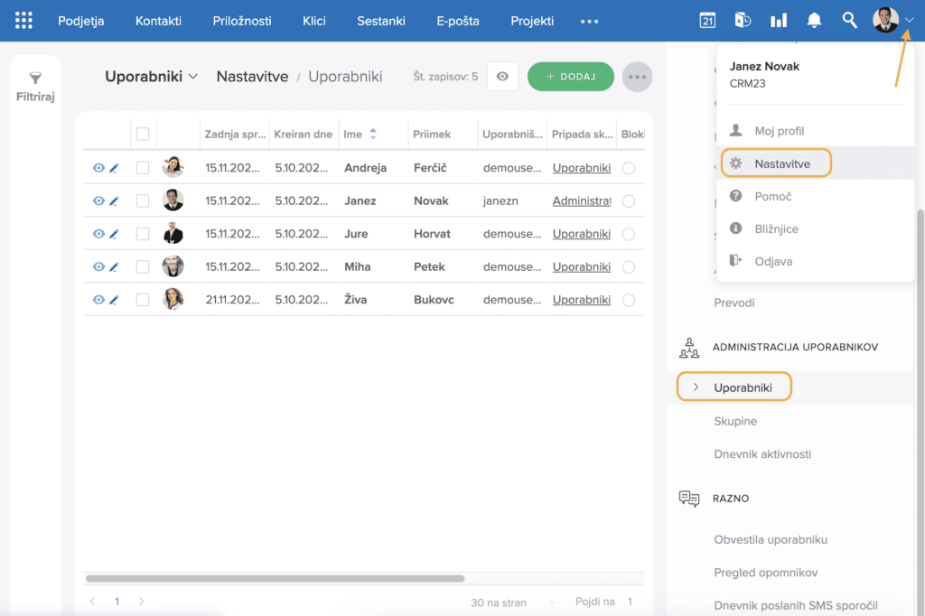Expand the Uporabniki sidebar tree item

696,387
